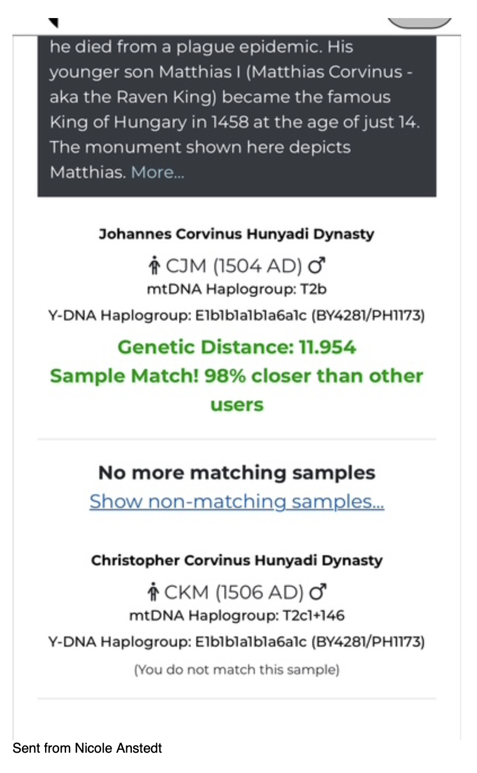The width and height of the screenshot is (477, 773).
Task: Click the male symbol after CJM (1504 AD)
Action: (x=319, y=265)
